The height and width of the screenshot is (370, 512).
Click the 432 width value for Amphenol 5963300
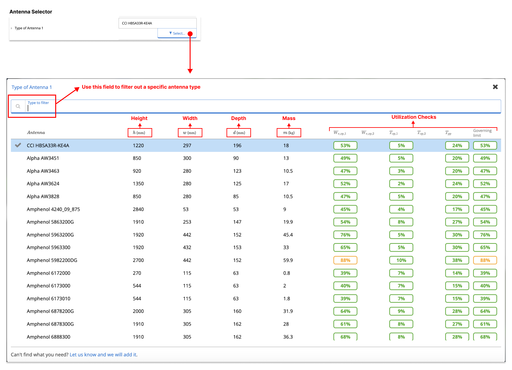(x=187, y=248)
